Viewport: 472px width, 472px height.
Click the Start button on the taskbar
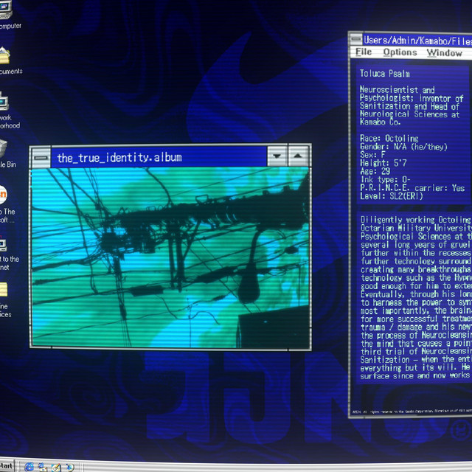point(6,466)
